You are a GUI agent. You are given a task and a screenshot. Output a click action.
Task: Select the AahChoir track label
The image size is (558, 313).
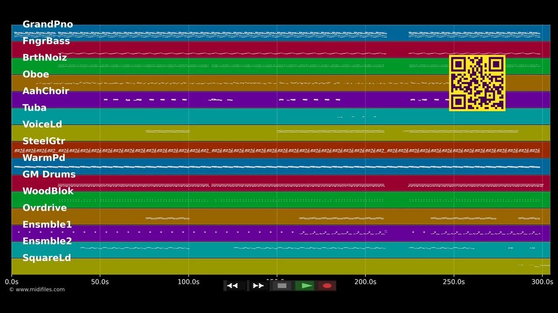point(46,91)
